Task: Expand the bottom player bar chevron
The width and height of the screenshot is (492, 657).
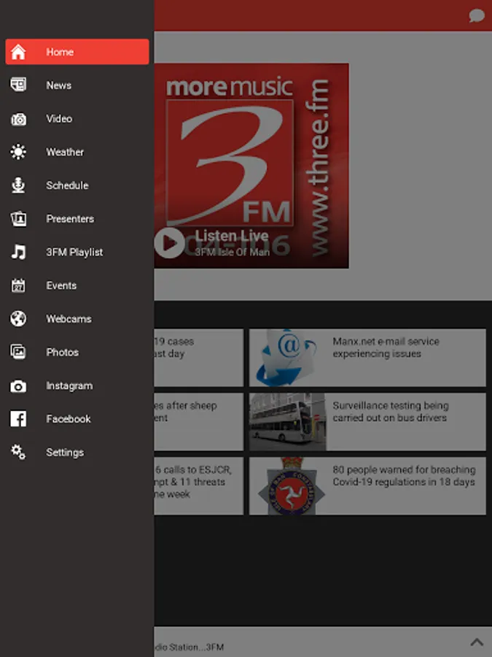Action: point(477,642)
